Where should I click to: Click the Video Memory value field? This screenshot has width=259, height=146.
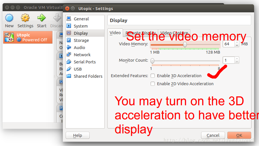click(229, 44)
